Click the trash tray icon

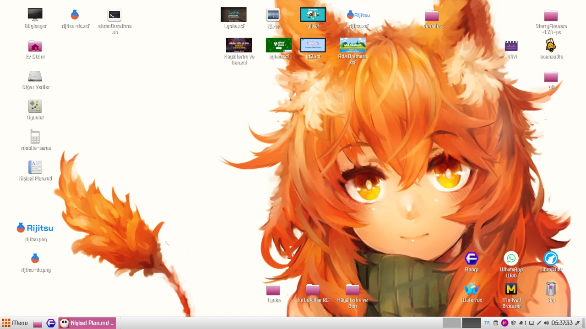click(x=496, y=323)
